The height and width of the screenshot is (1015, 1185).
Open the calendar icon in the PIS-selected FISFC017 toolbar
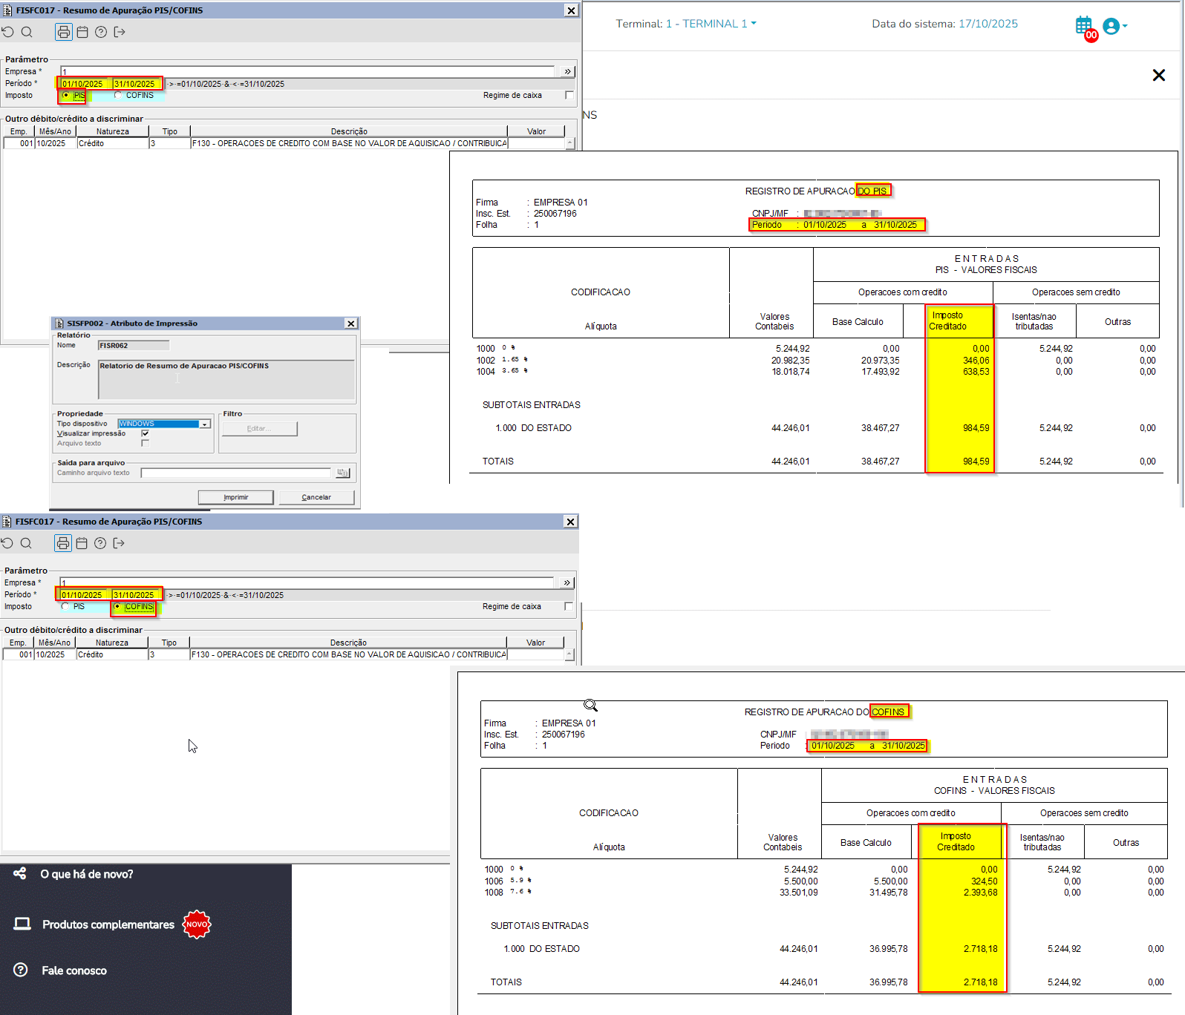click(82, 32)
